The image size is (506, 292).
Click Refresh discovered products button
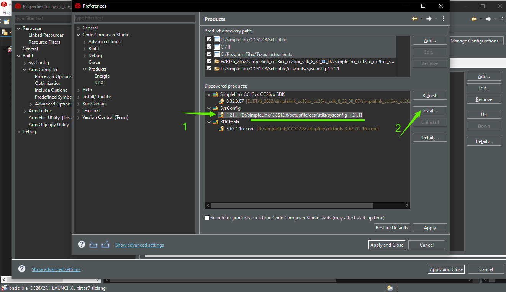430,96
